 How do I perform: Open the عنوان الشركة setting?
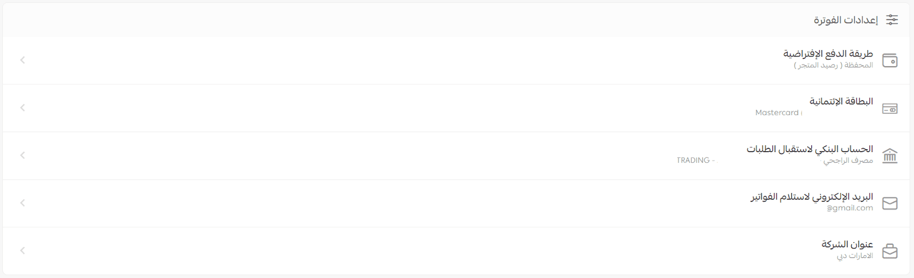click(847, 244)
